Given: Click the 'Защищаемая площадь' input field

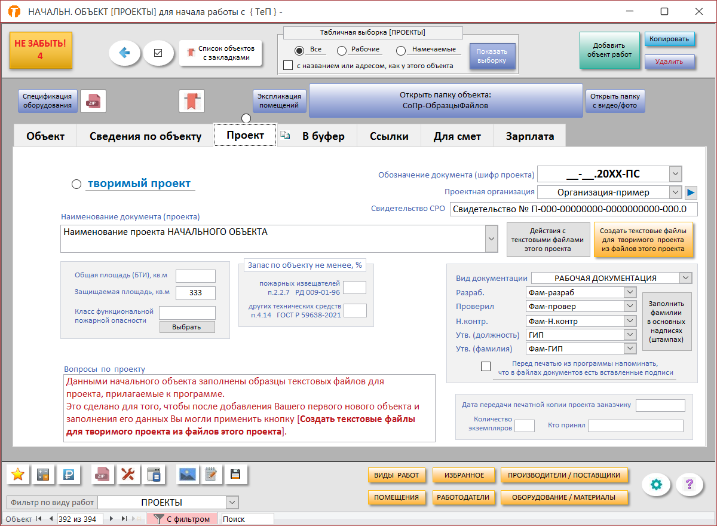Looking at the screenshot, I should [x=195, y=293].
